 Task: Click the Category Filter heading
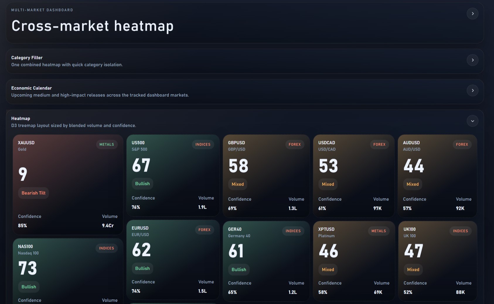click(27, 58)
